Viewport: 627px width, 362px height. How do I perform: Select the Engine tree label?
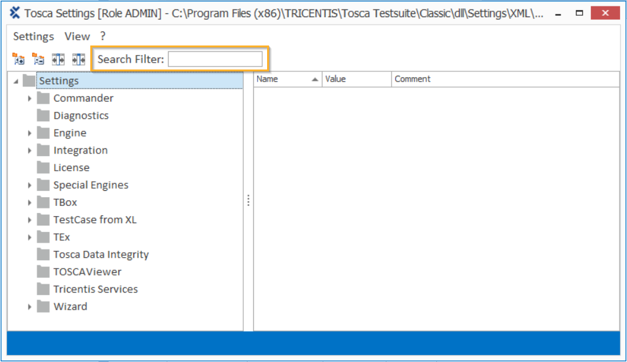[70, 133]
